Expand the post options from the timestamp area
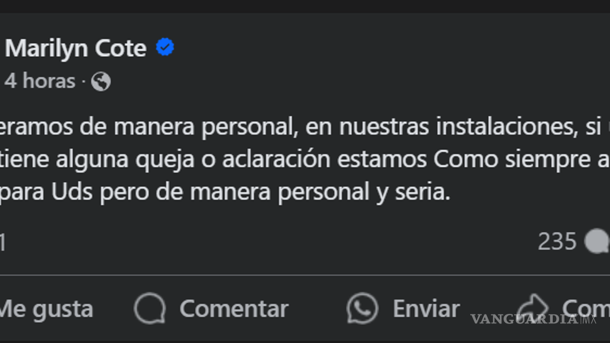This screenshot has height=343, width=610. pyautogui.click(x=40, y=81)
